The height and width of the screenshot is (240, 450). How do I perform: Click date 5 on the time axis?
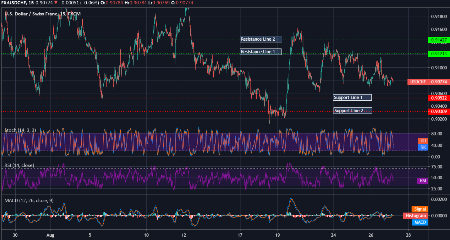[90, 235]
